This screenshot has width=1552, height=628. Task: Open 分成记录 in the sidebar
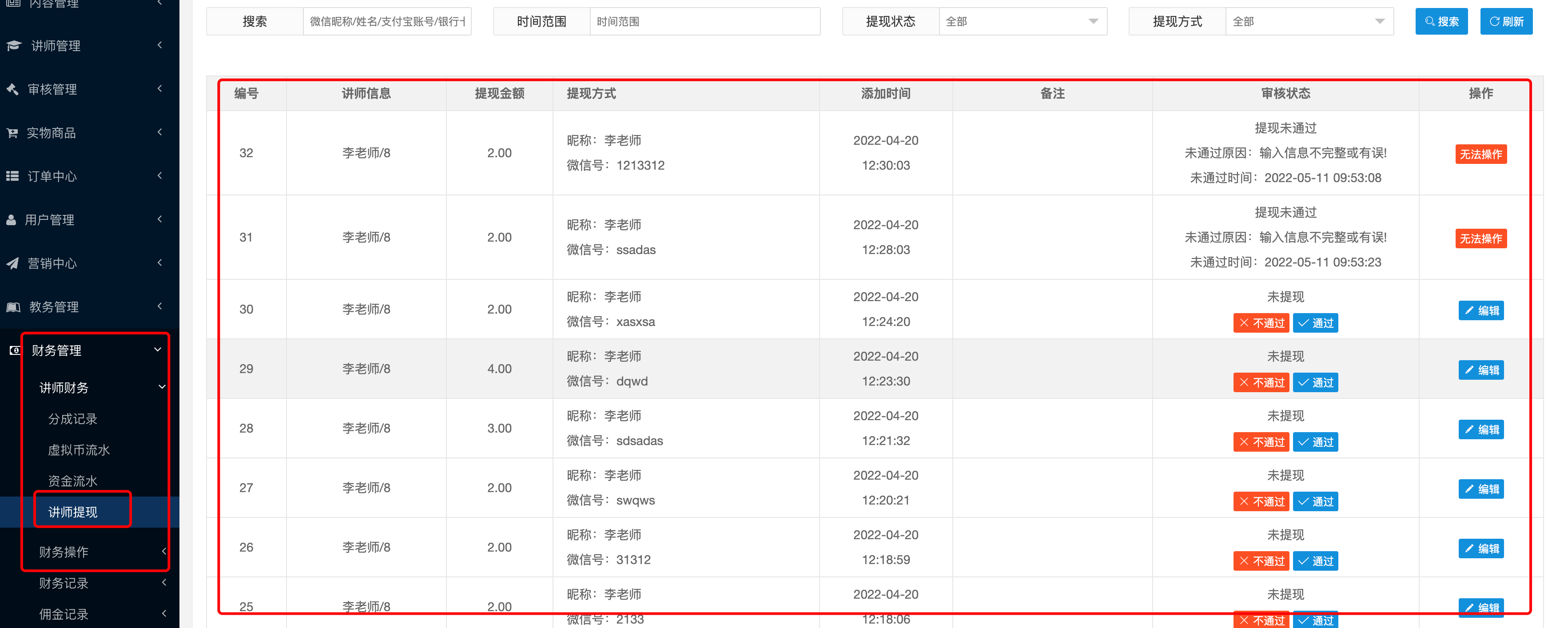[x=73, y=419]
